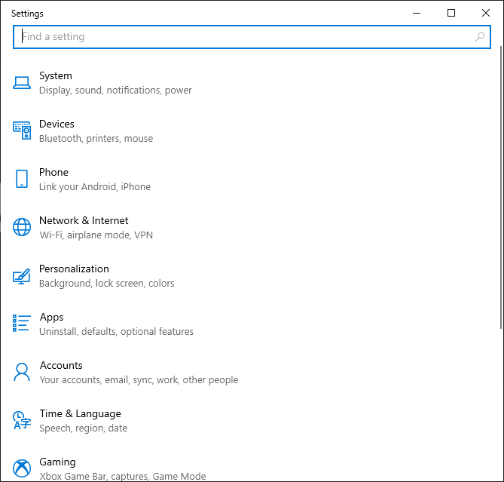Select Time & Language title

click(80, 413)
